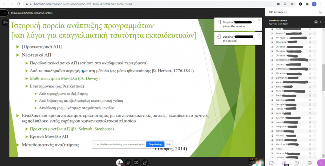Open the Chrome three-dot menu
The image size is (325, 166).
(x=321, y=4)
